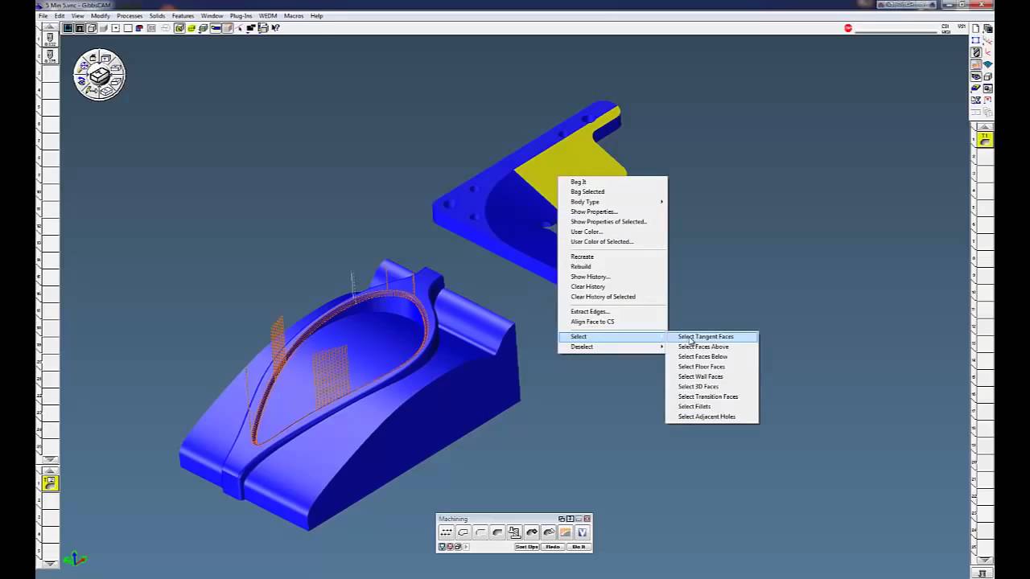Choose Select Floor Faces
Screen dimensions: 1030x579
[x=711, y=367]
